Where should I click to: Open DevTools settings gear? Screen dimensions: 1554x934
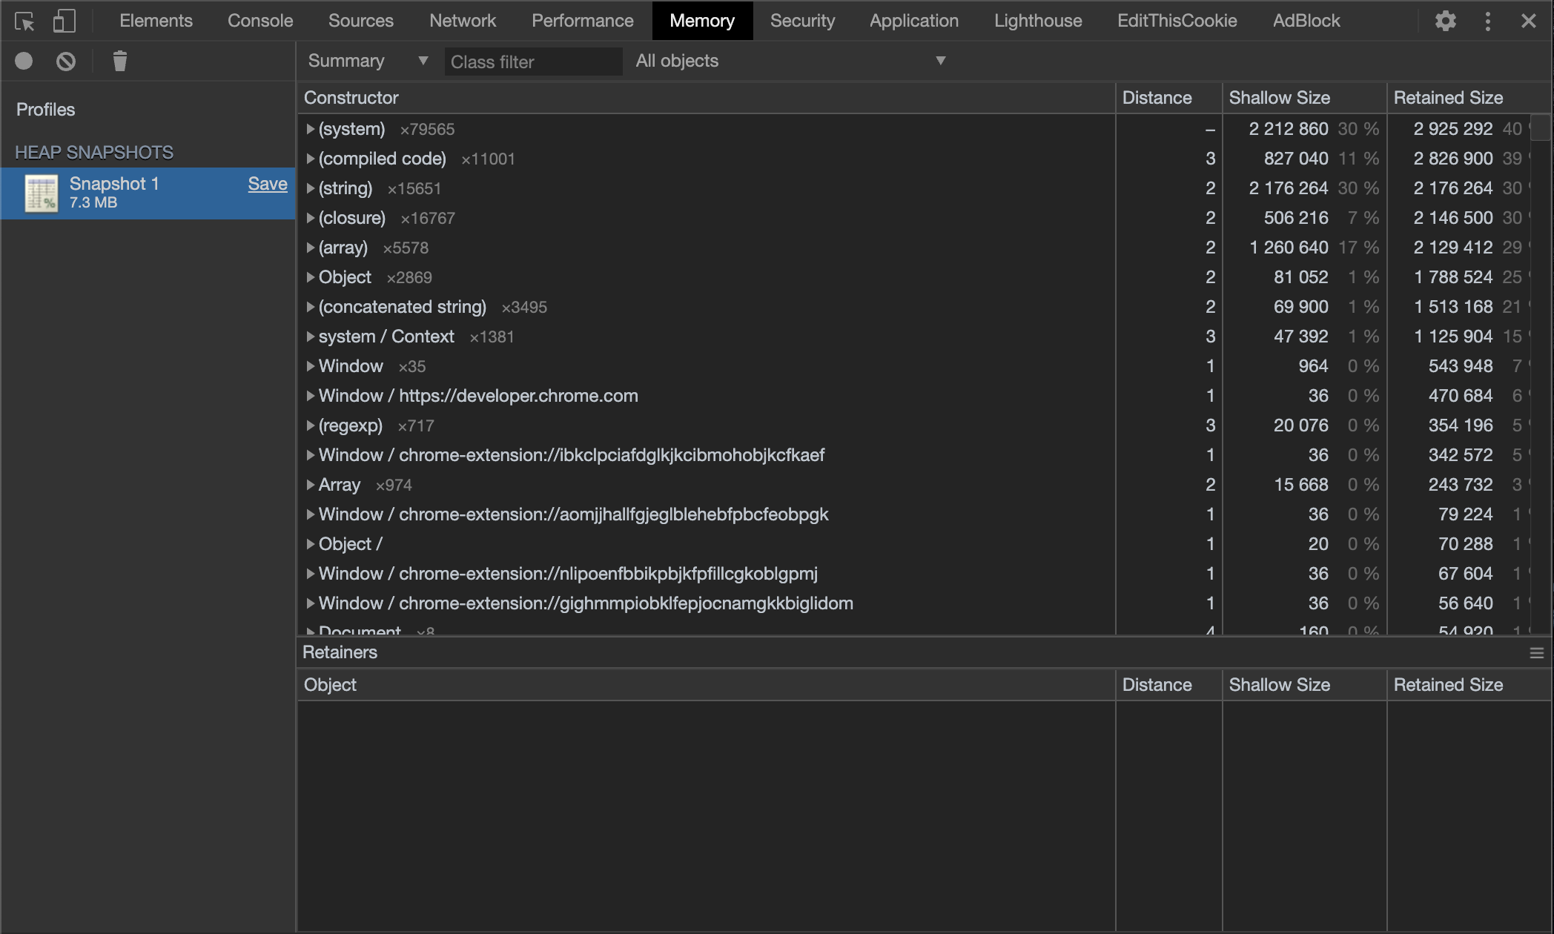1445,21
